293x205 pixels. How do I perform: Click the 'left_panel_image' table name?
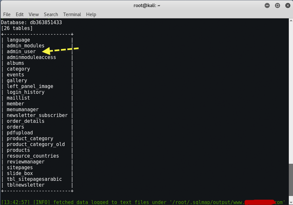point(30,86)
